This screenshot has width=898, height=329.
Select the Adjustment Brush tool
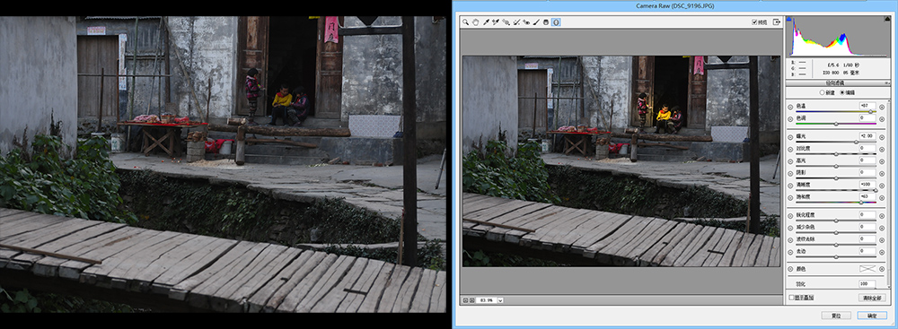[x=536, y=22]
